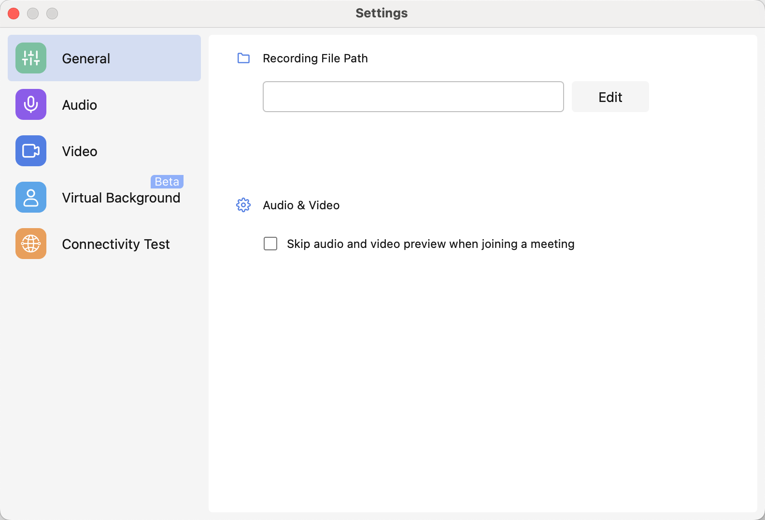Click the Virtual Background person icon
The width and height of the screenshot is (765, 520).
[x=31, y=197]
